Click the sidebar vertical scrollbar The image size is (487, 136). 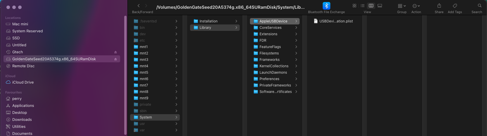coord(126,75)
